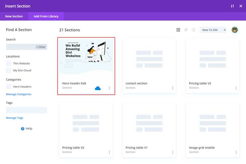Click the Image grid mobile title text
Viewport: 246px width, 164px height.
[x=202, y=148]
